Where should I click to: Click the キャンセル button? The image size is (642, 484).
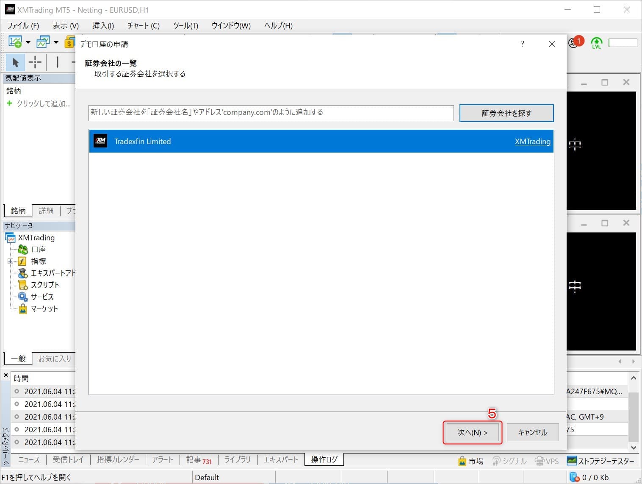tap(533, 432)
